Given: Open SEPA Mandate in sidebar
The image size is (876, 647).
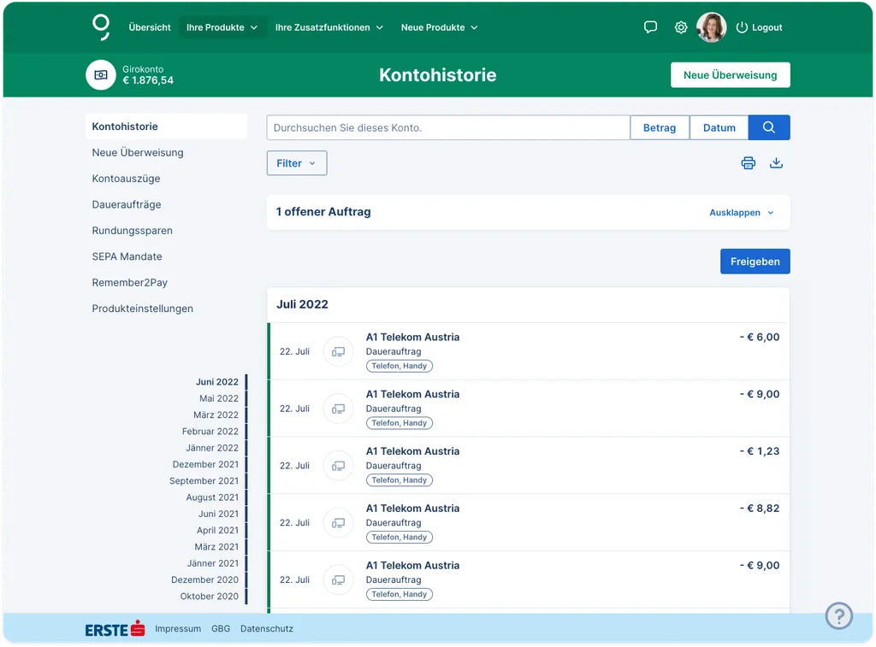Looking at the screenshot, I should [x=127, y=256].
